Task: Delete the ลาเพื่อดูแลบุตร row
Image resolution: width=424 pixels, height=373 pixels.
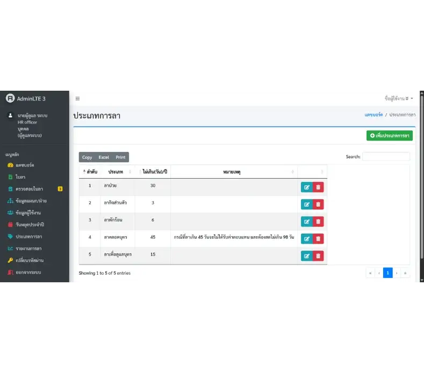Action: [x=318, y=255]
